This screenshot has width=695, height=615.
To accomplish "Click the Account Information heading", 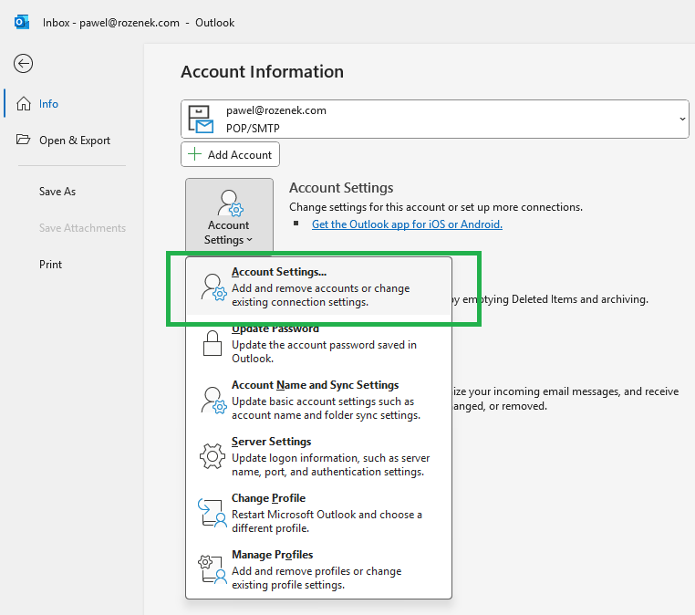I will pyautogui.click(x=262, y=71).
